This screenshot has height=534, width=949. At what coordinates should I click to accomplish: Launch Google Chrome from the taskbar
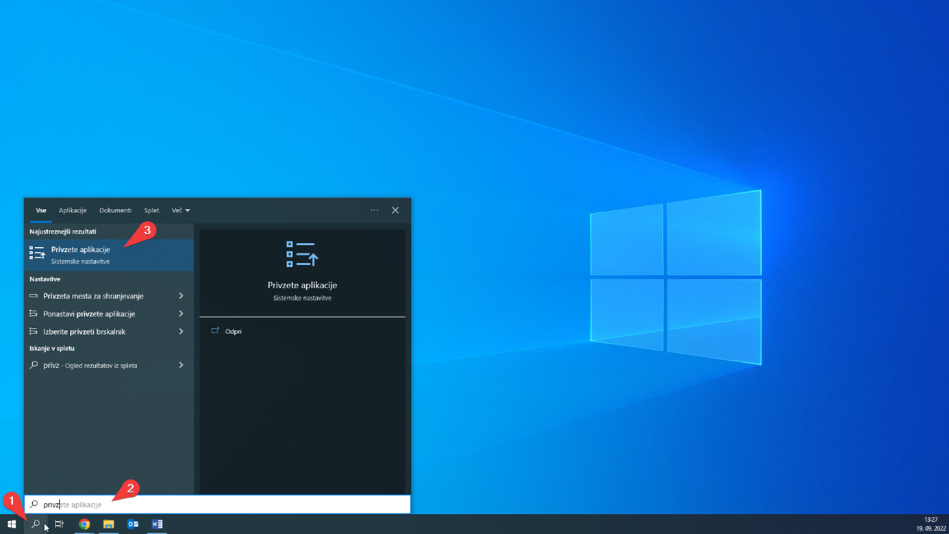click(x=84, y=524)
